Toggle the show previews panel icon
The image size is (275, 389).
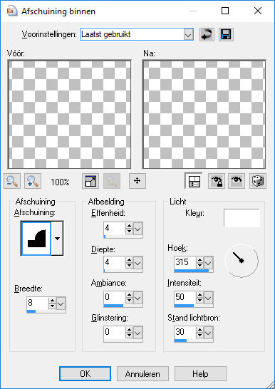pyautogui.click(x=193, y=181)
